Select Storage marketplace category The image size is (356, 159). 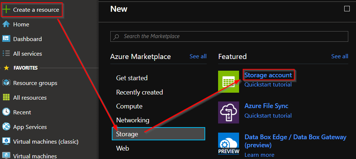159,134
